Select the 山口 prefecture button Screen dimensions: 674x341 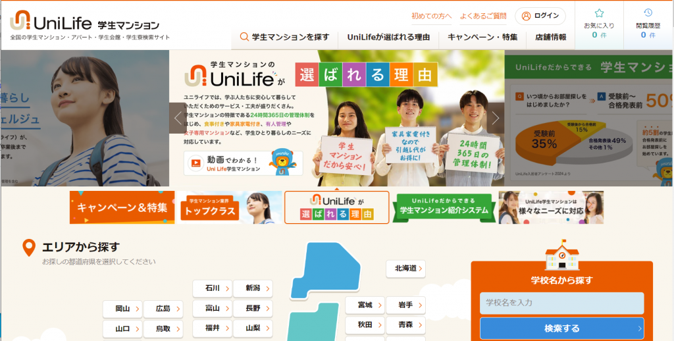(122, 329)
